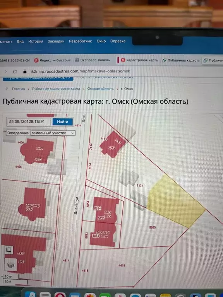
Task: Click building label 7767 on map
Action: click(118, 141)
